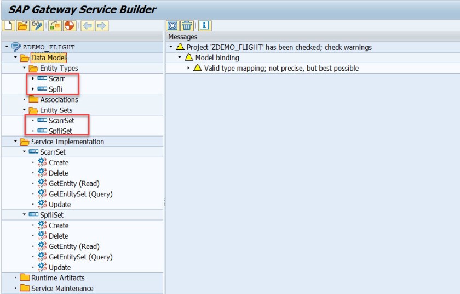Click the Generate Runtime Objects red-white icon
Viewport: 460px width, 294px height.
pyautogui.click(x=70, y=26)
